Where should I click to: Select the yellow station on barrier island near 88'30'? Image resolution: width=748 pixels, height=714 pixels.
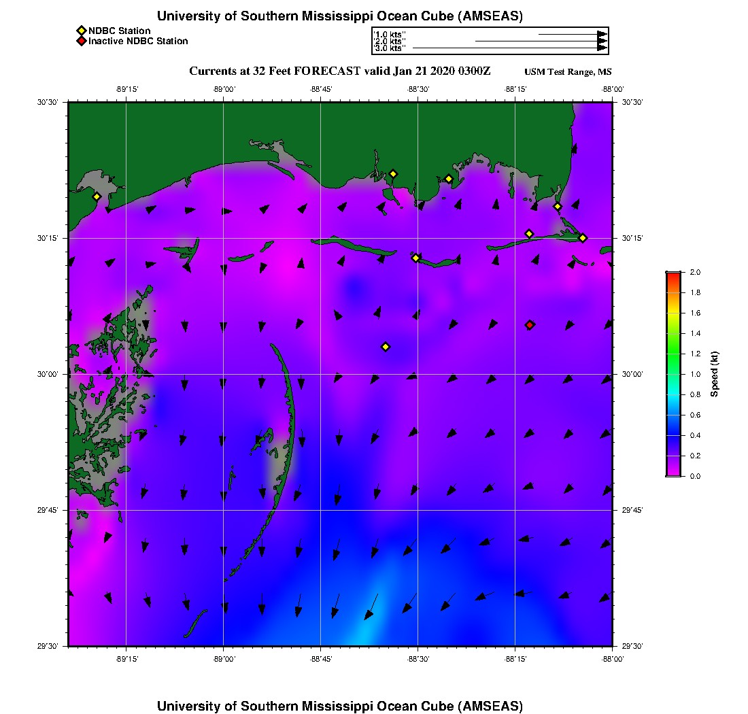[x=415, y=258]
